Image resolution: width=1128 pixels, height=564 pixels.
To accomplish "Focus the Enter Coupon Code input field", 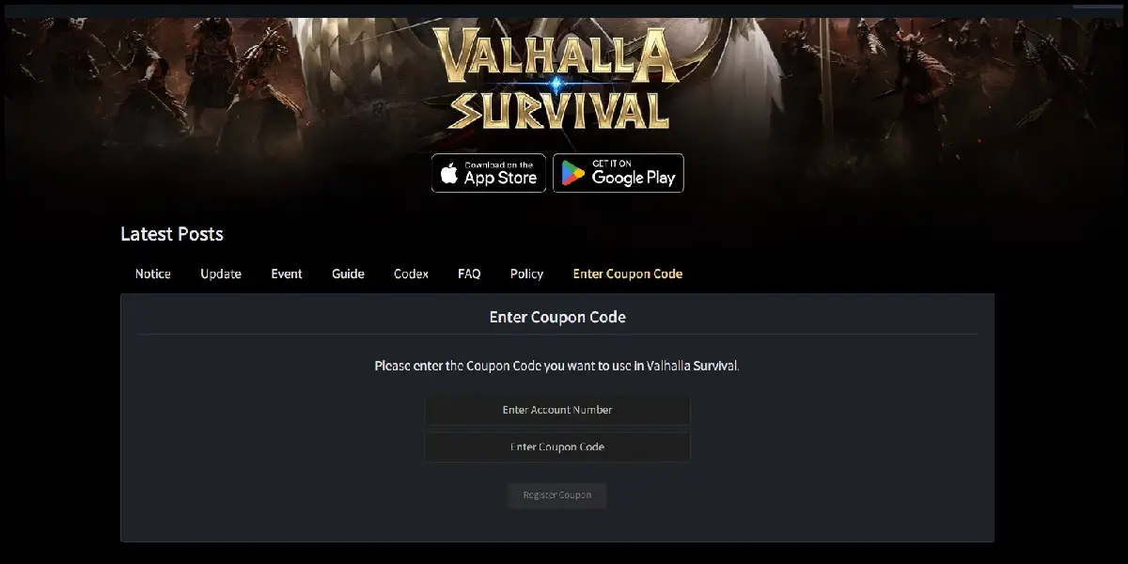I will click(x=557, y=446).
